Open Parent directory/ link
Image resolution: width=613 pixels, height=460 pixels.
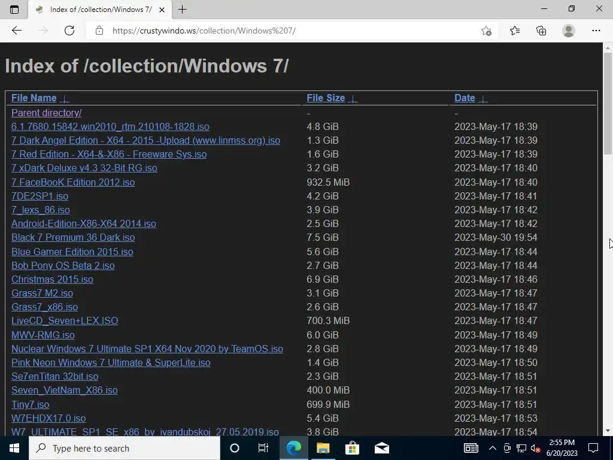[47, 113]
